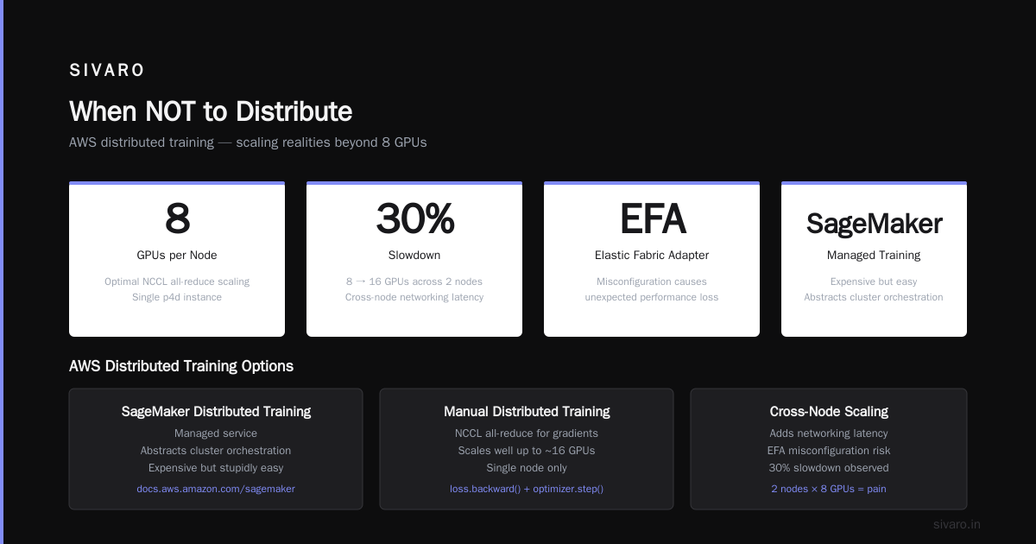Click 'EFA misconfiguration risk' text
The image size is (1036, 544).
pos(829,451)
